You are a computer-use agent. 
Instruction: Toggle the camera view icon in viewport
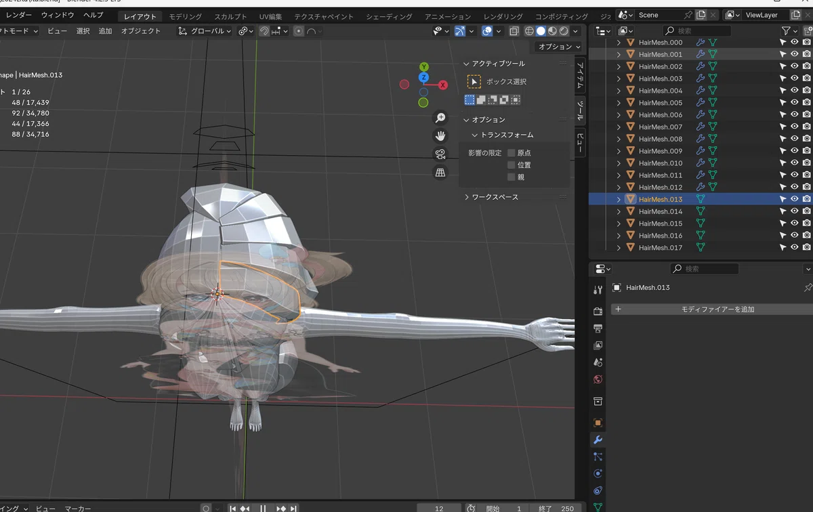[x=440, y=154]
